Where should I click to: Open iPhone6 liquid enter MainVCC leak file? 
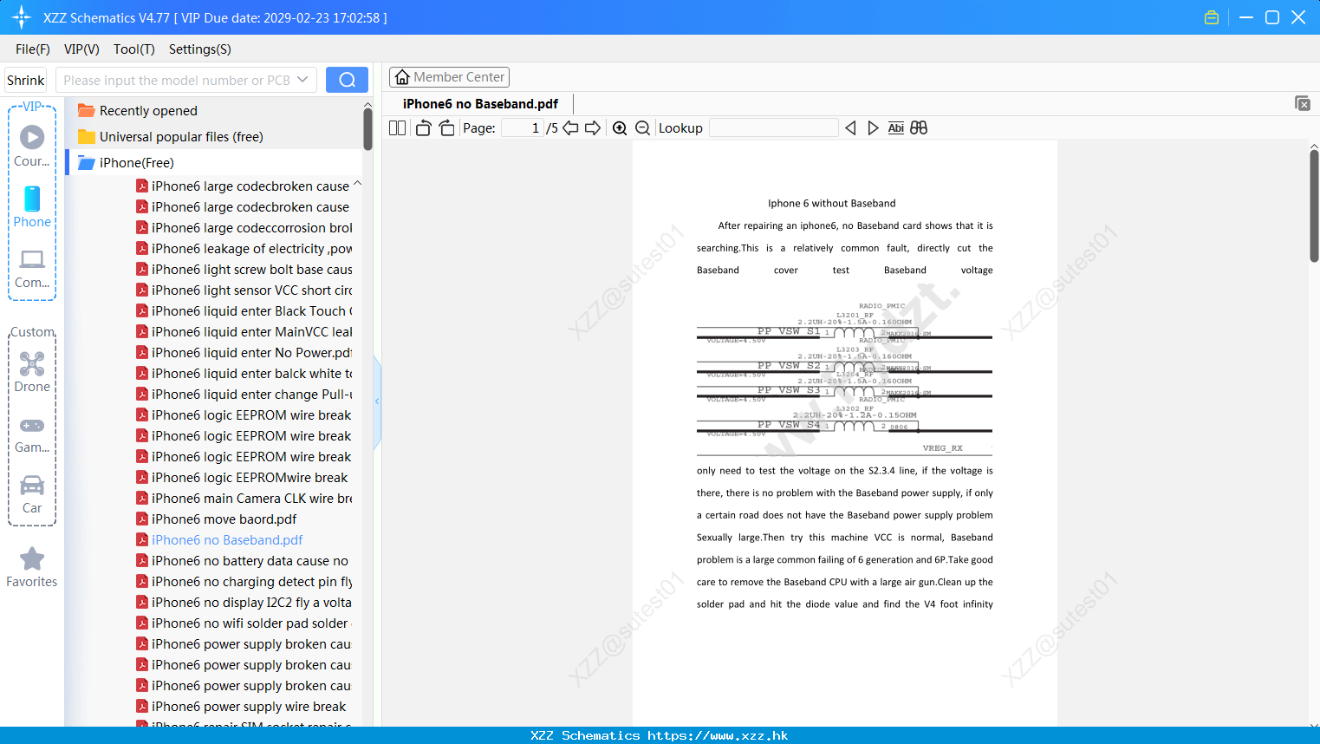(244, 332)
